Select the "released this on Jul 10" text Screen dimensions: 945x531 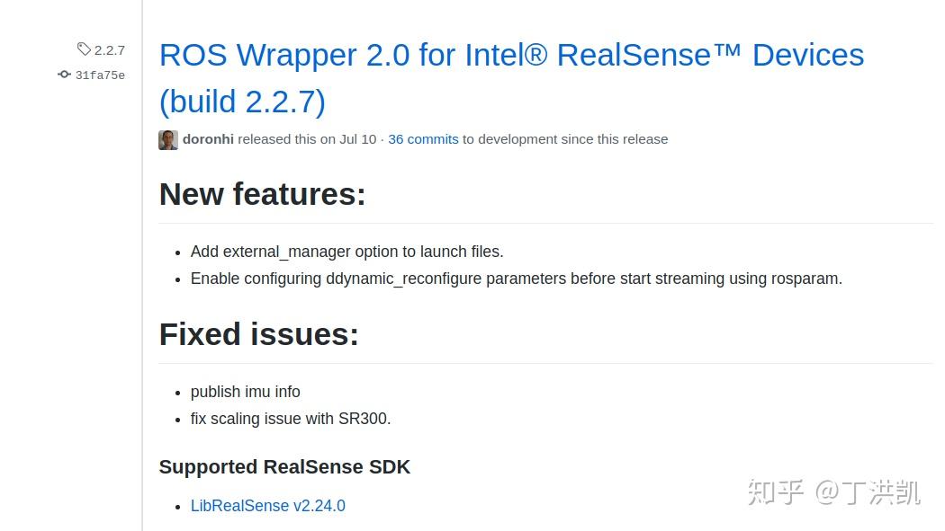[x=308, y=139]
